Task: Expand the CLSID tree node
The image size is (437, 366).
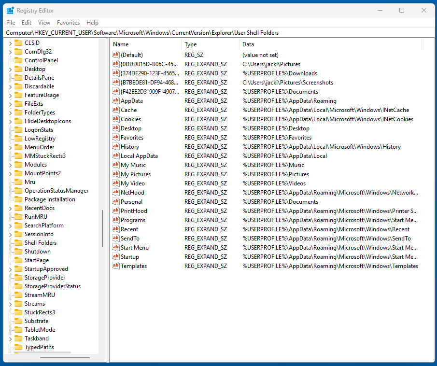Action: (x=11, y=42)
